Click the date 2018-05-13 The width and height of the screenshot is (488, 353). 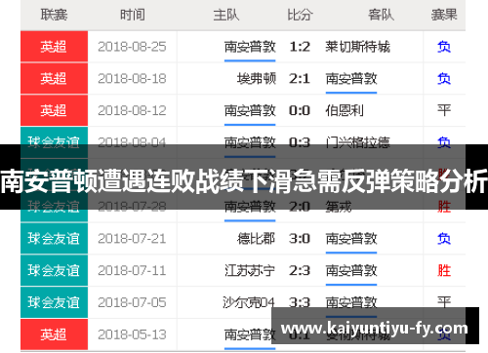tap(132, 334)
